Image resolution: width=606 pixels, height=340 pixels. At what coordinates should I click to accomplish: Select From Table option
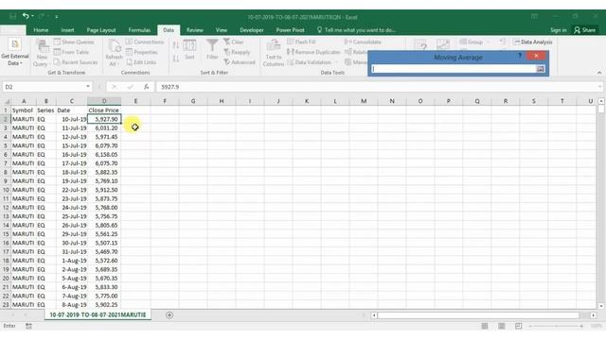tap(72, 52)
